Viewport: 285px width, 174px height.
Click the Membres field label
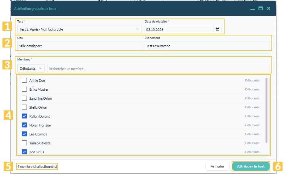pos(24,59)
